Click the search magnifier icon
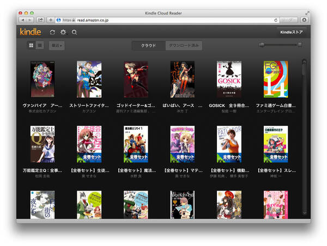 74,32
